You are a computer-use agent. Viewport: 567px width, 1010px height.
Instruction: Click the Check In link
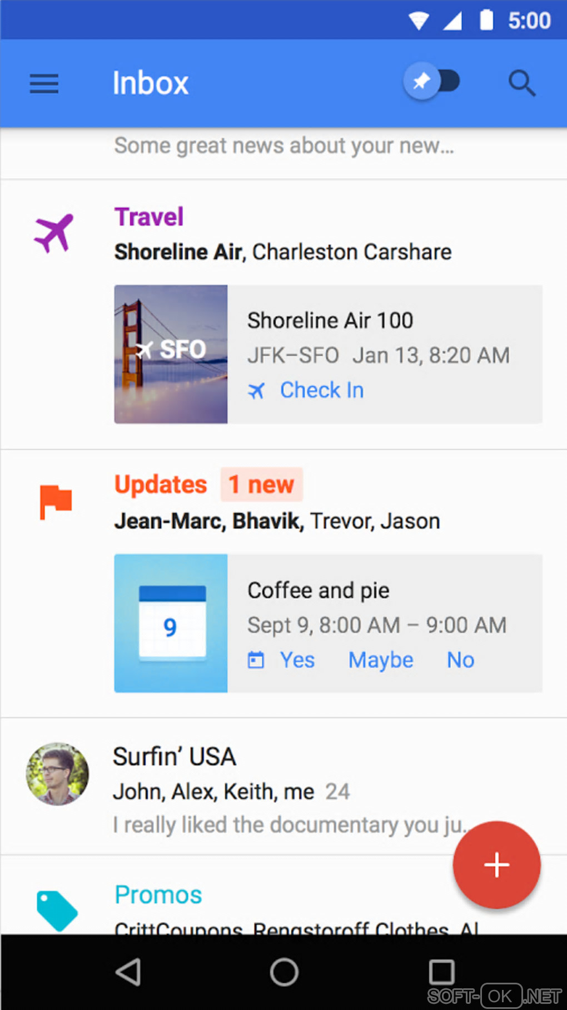click(321, 390)
